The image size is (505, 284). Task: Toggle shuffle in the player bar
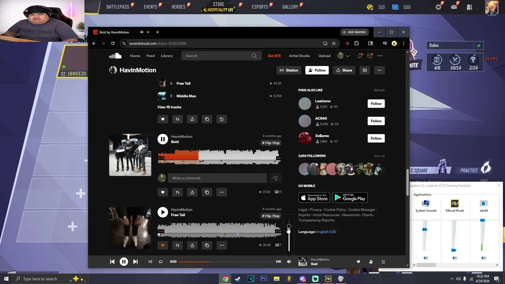150,262
